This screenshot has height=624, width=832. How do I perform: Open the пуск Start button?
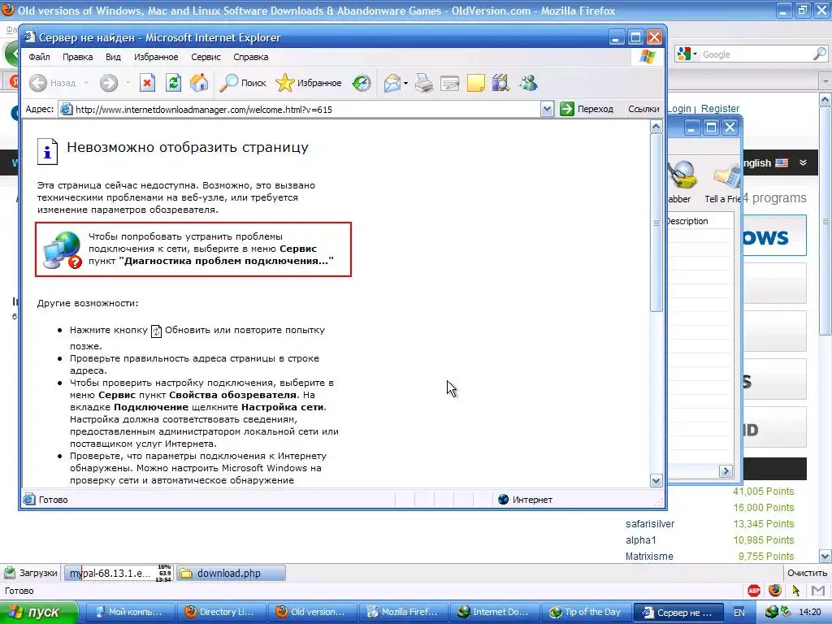[39, 612]
